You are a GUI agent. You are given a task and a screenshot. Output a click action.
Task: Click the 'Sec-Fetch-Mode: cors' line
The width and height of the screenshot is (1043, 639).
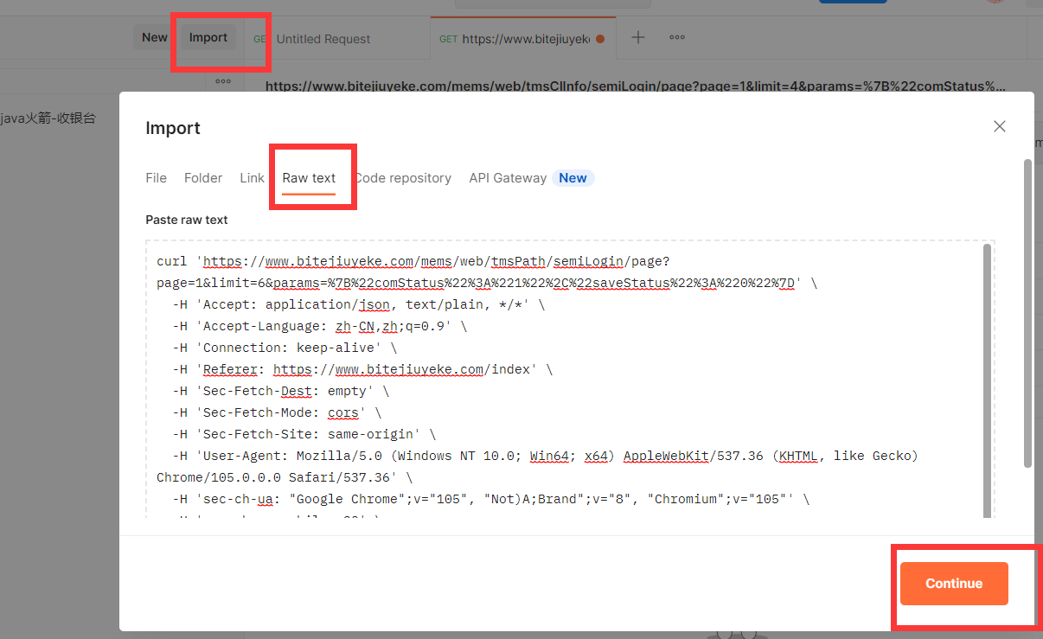coord(277,412)
